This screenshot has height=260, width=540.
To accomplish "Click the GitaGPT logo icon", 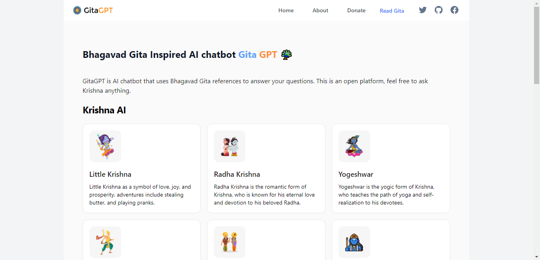I will 77,10.
